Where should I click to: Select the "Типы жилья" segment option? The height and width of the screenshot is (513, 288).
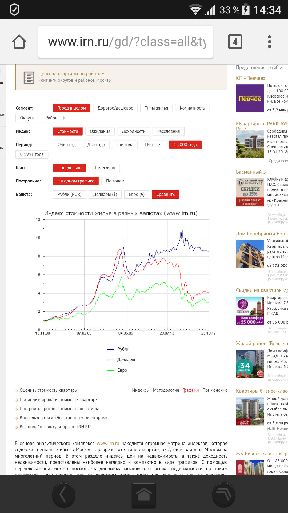156,108
